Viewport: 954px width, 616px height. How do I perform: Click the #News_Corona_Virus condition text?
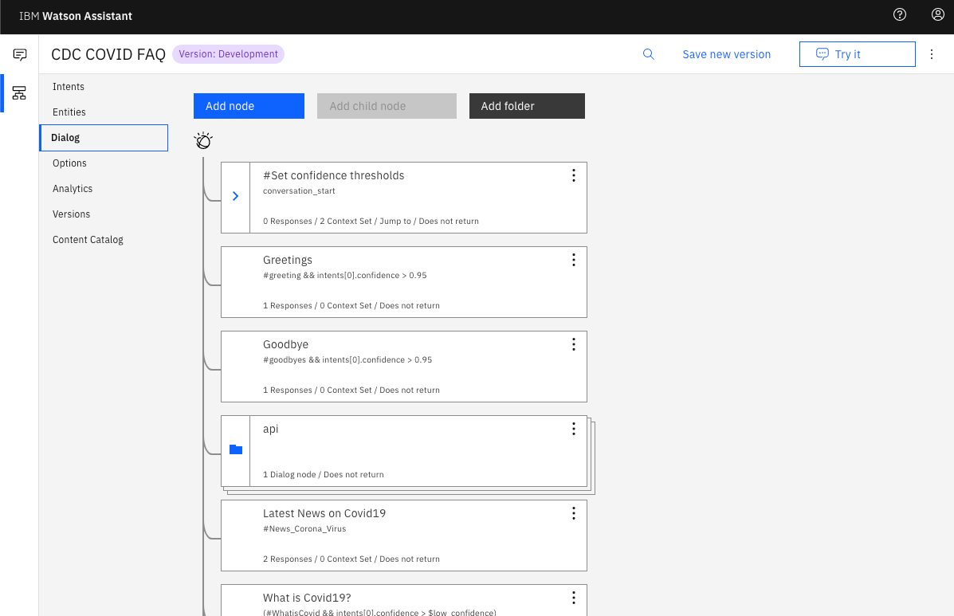[304, 529]
